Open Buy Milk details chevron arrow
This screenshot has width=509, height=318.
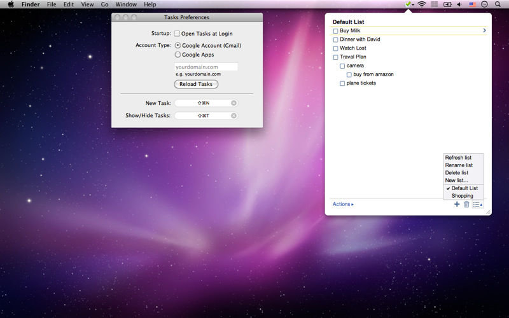click(484, 30)
